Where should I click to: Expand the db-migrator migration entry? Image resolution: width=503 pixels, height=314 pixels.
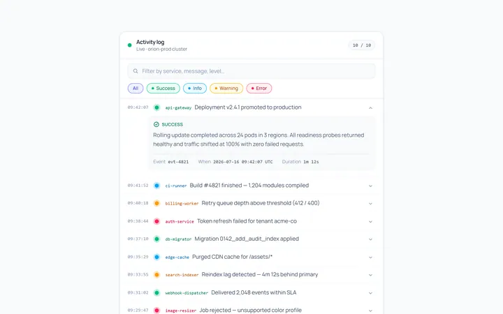coord(370,239)
